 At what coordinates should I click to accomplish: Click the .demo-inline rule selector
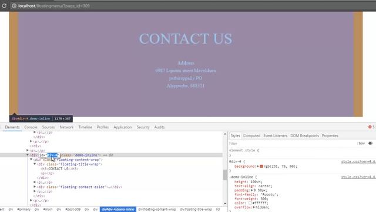(x=241, y=177)
